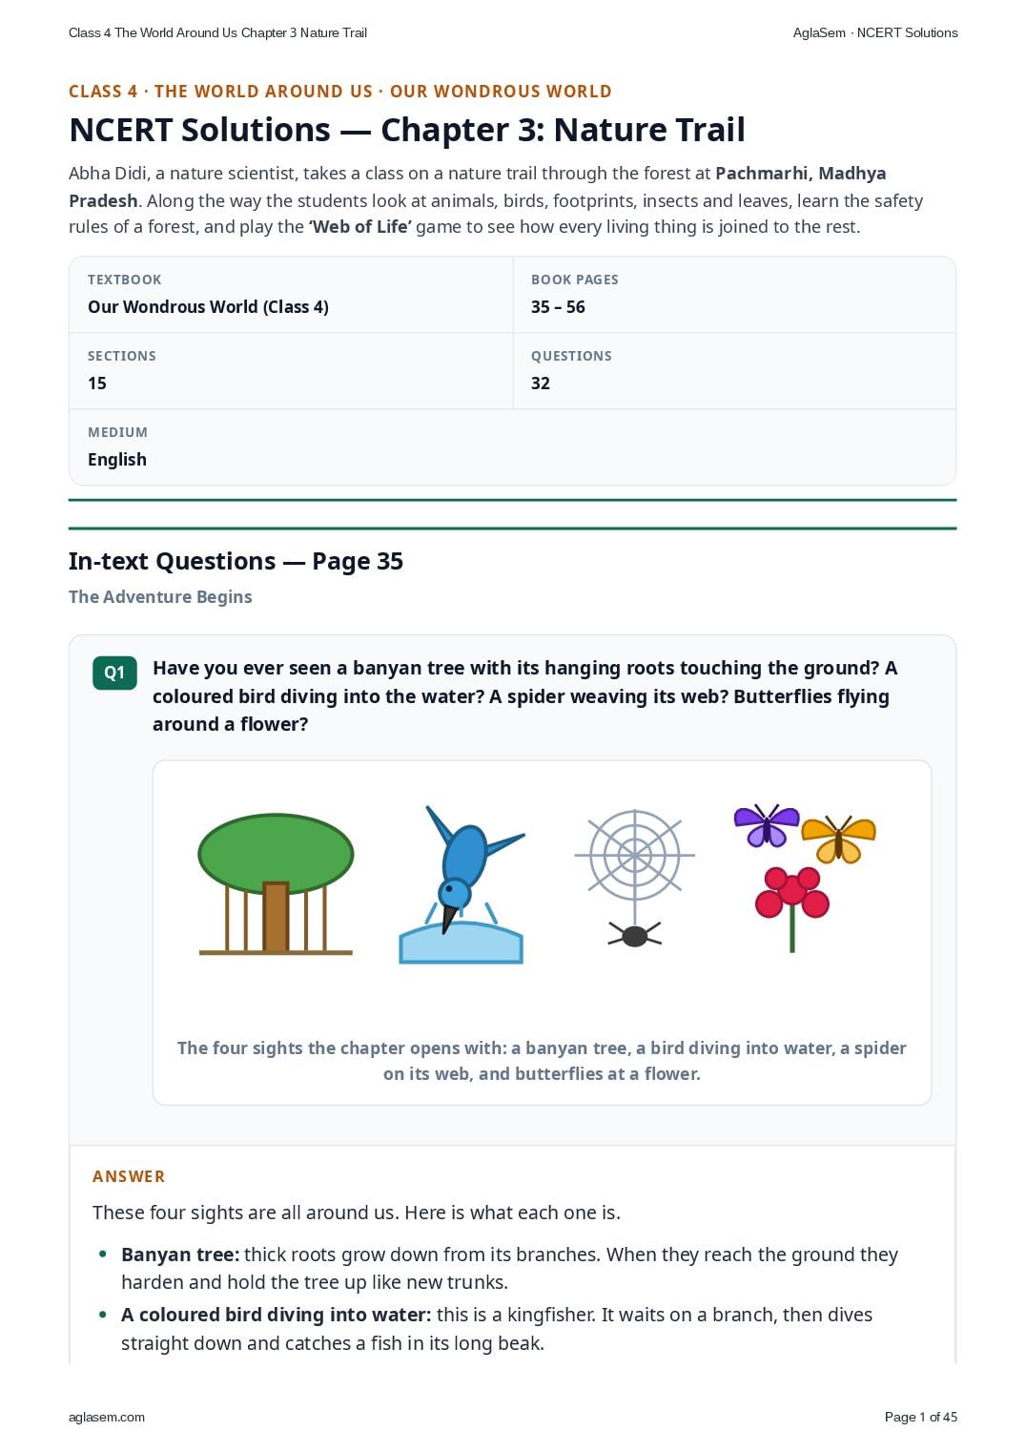Click the Questions 32 cell
This screenshot has width=1026, height=1452.
point(734,370)
